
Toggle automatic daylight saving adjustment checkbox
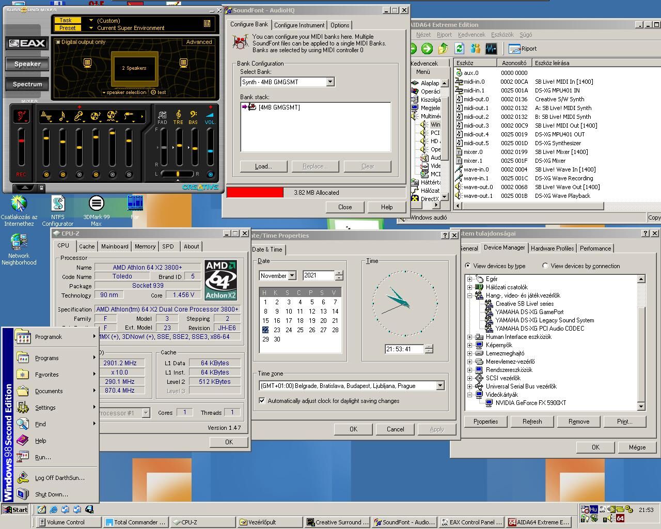click(262, 401)
